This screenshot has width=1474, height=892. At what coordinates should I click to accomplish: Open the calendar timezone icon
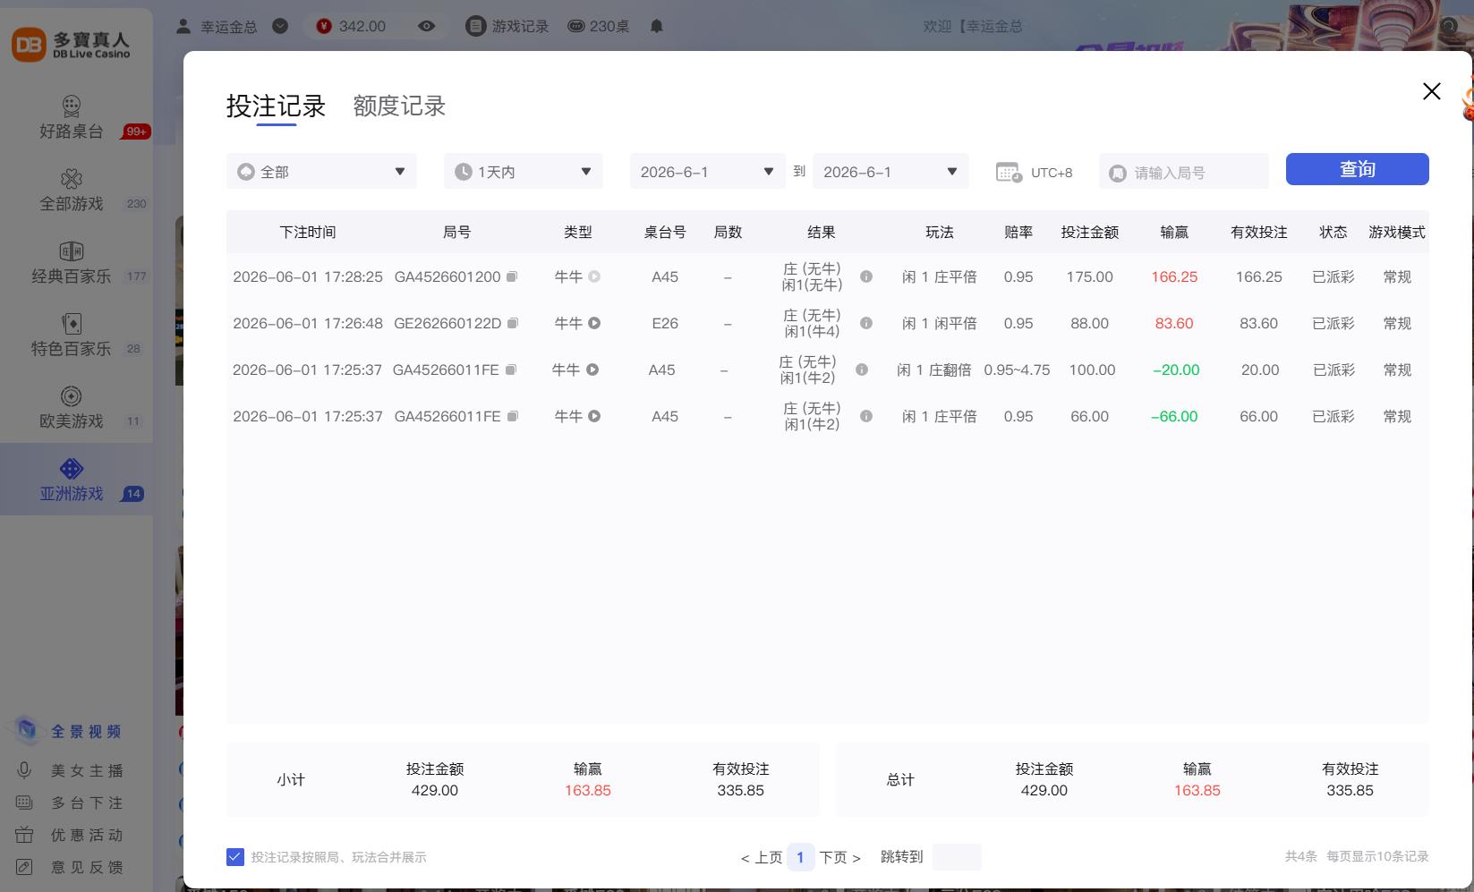(1009, 172)
